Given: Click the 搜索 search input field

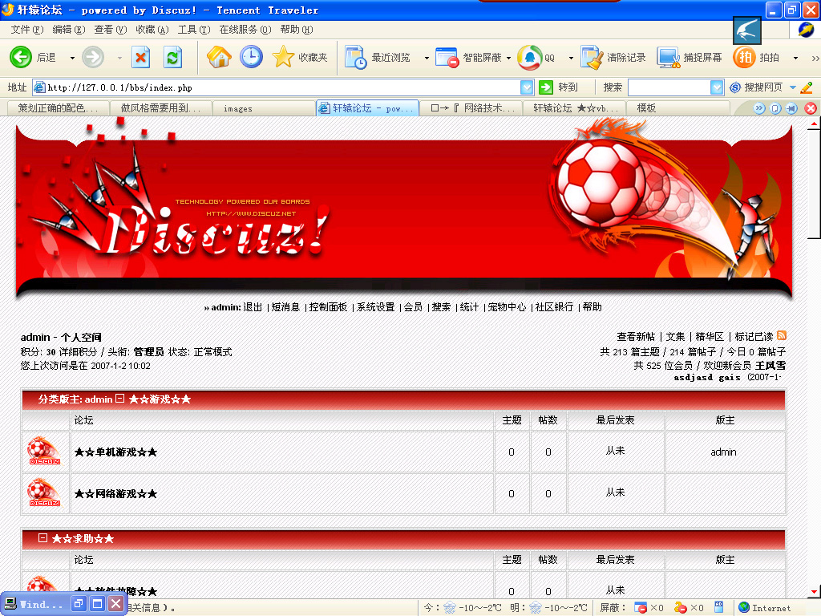Looking at the screenshot, I should coord(669,87).
